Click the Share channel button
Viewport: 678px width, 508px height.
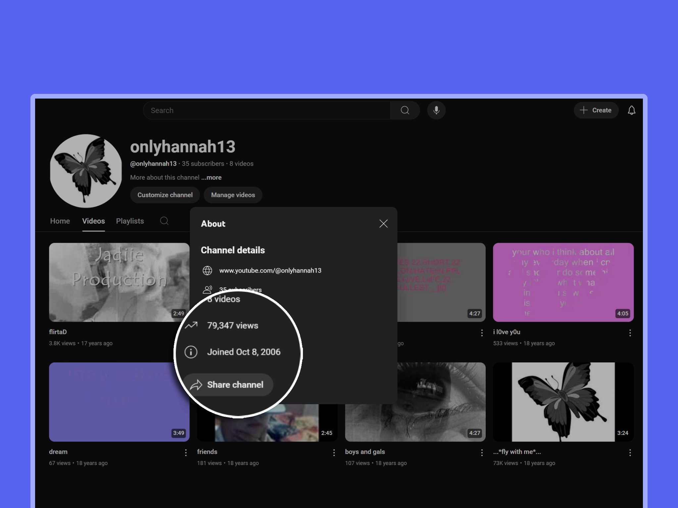click(228, 385)
